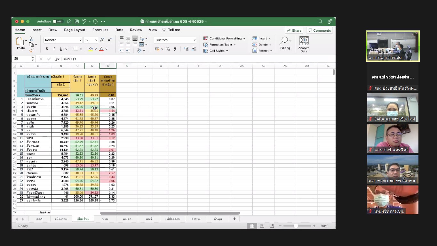This screenshot has width=437, height=246.
Task: Switch to the Insert ribbon tab
Action: (36, 30)
